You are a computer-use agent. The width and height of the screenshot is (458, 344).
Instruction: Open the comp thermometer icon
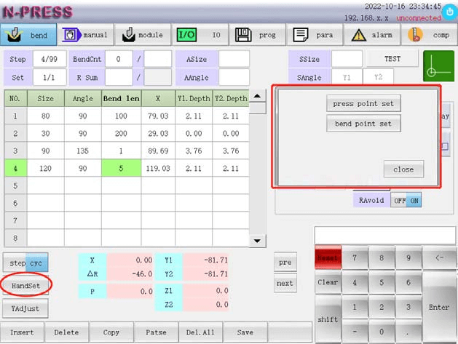coord(415,34)
